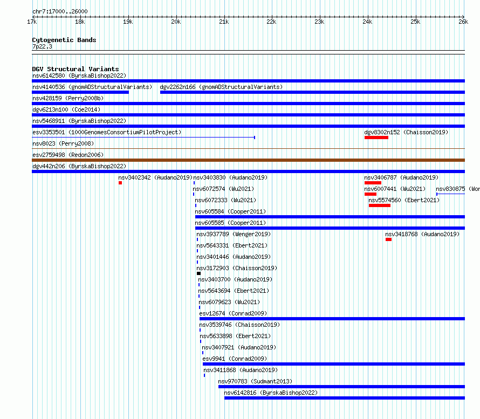Select the brown esv2759498 (Redon2006) bar
This screenshot has width=480, height=419.
pyautogui.click(x=248, y=160)
